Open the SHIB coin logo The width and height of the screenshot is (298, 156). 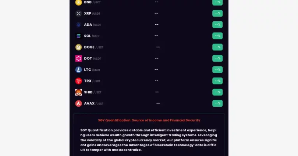78,92
